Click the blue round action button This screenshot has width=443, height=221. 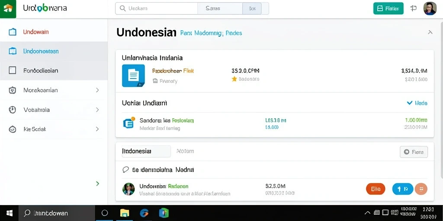coord(403,189)
